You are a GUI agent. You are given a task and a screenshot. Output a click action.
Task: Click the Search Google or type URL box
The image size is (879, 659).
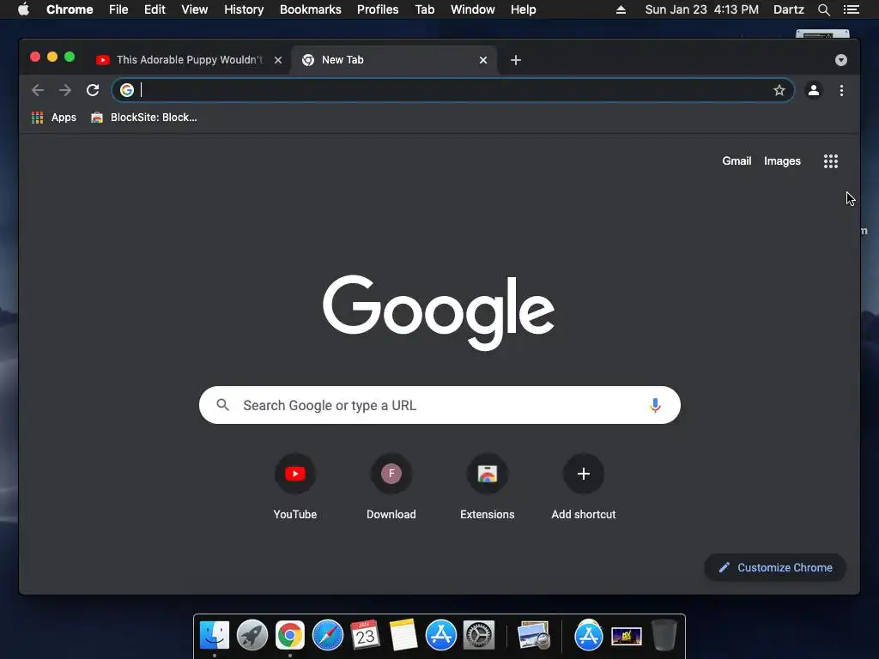click(x=439, y=405)
